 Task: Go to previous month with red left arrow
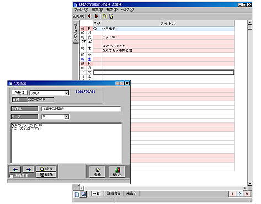click(89, 17)
